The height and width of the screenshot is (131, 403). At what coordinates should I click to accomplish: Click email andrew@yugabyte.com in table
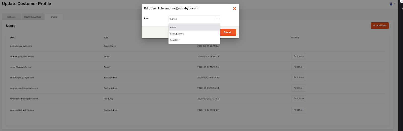(22, 57)
